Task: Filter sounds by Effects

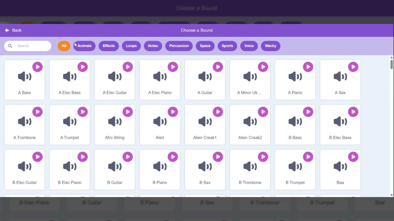Action: coord(109,46)
